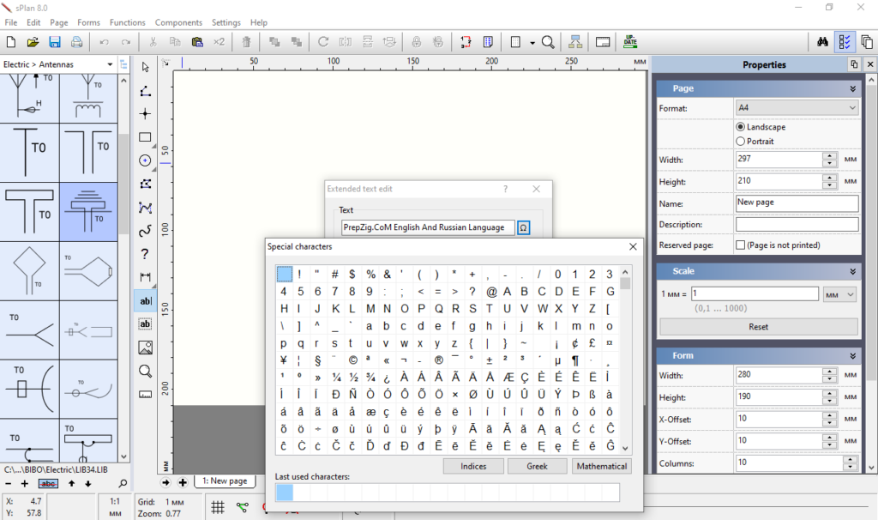The width and height of the screenshot is (878, 520).
Task: Toggle Reserved page checkbox
Action: click(741, 245)
